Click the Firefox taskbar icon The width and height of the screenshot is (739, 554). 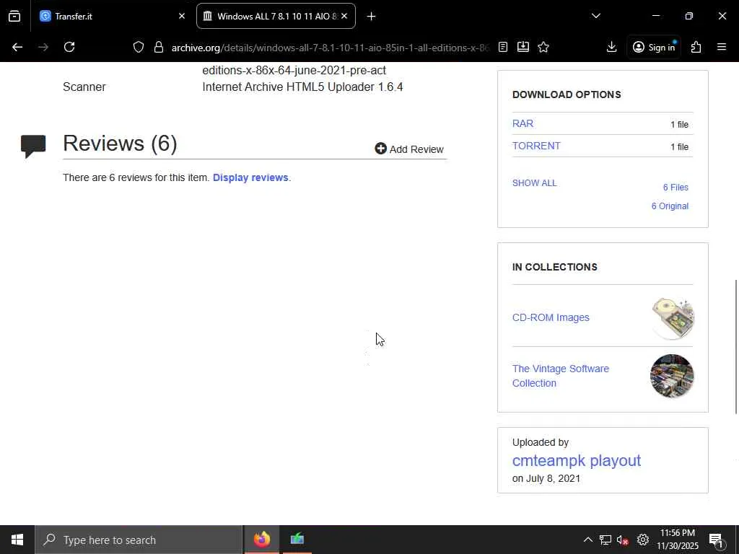point(261,540)
